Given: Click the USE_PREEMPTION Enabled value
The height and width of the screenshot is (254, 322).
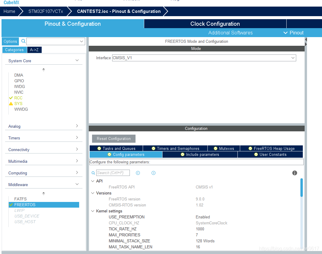Looking at the screenshot, I should pos(203,217).
